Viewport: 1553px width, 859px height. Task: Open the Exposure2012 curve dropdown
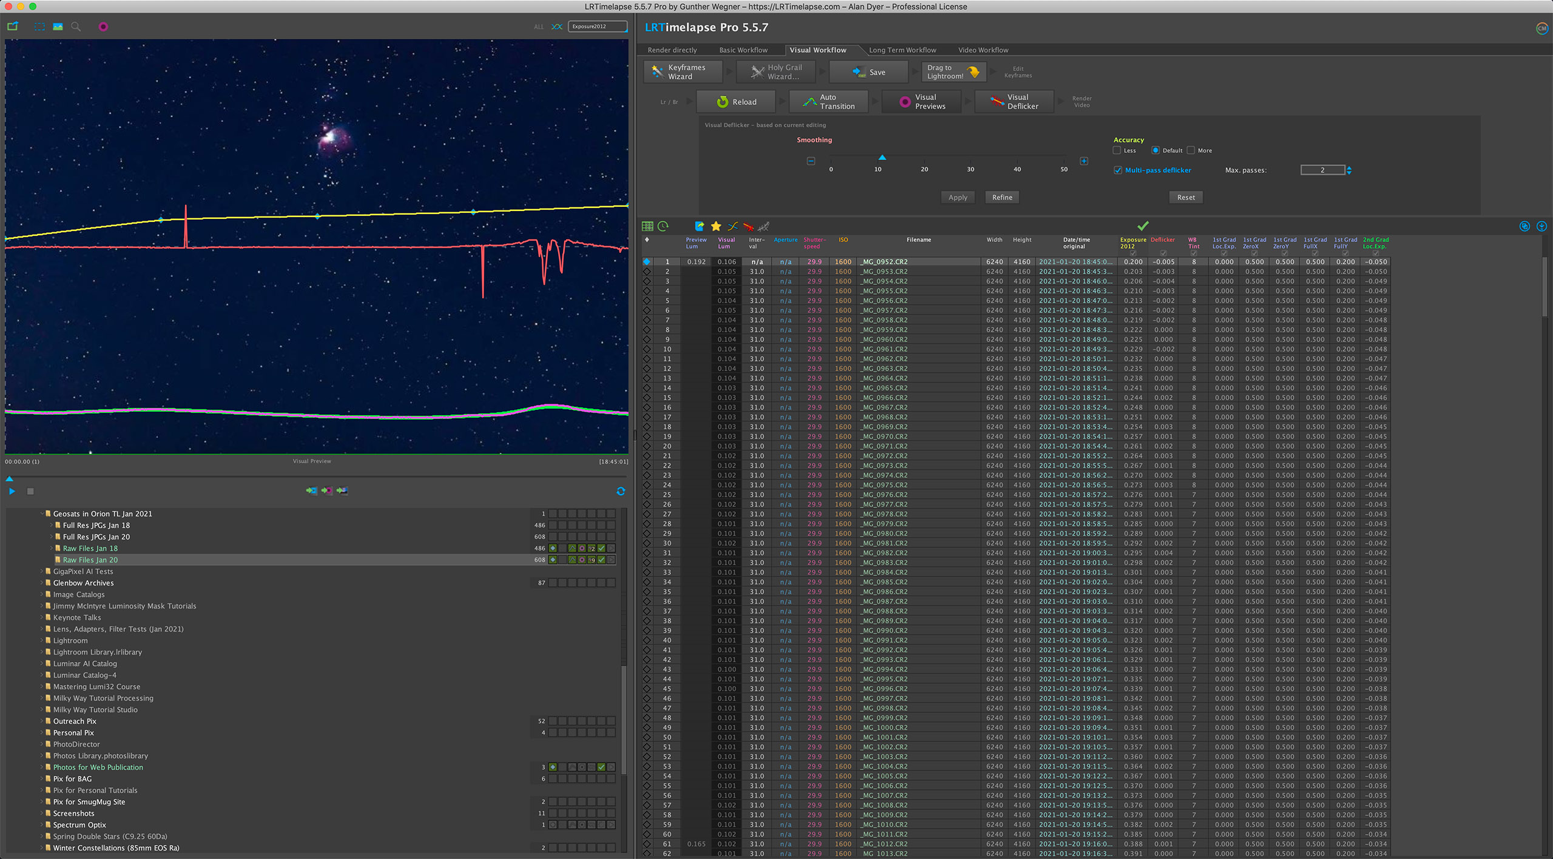(597, 27)
